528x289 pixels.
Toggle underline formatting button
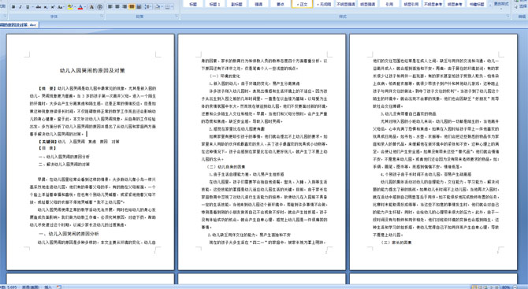coord(28,7)
